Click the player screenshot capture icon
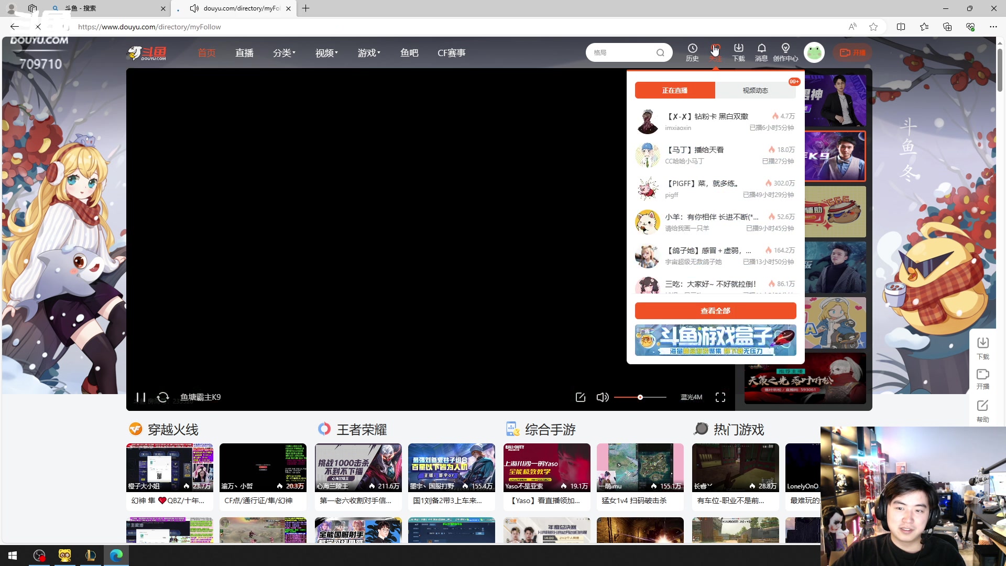 (x=581, y=397)
